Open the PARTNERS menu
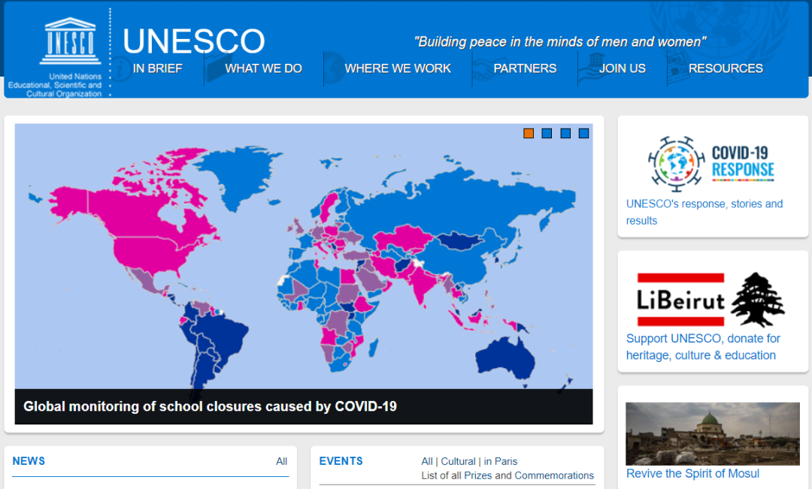This screenshot has height=489, width=812. 525,68
